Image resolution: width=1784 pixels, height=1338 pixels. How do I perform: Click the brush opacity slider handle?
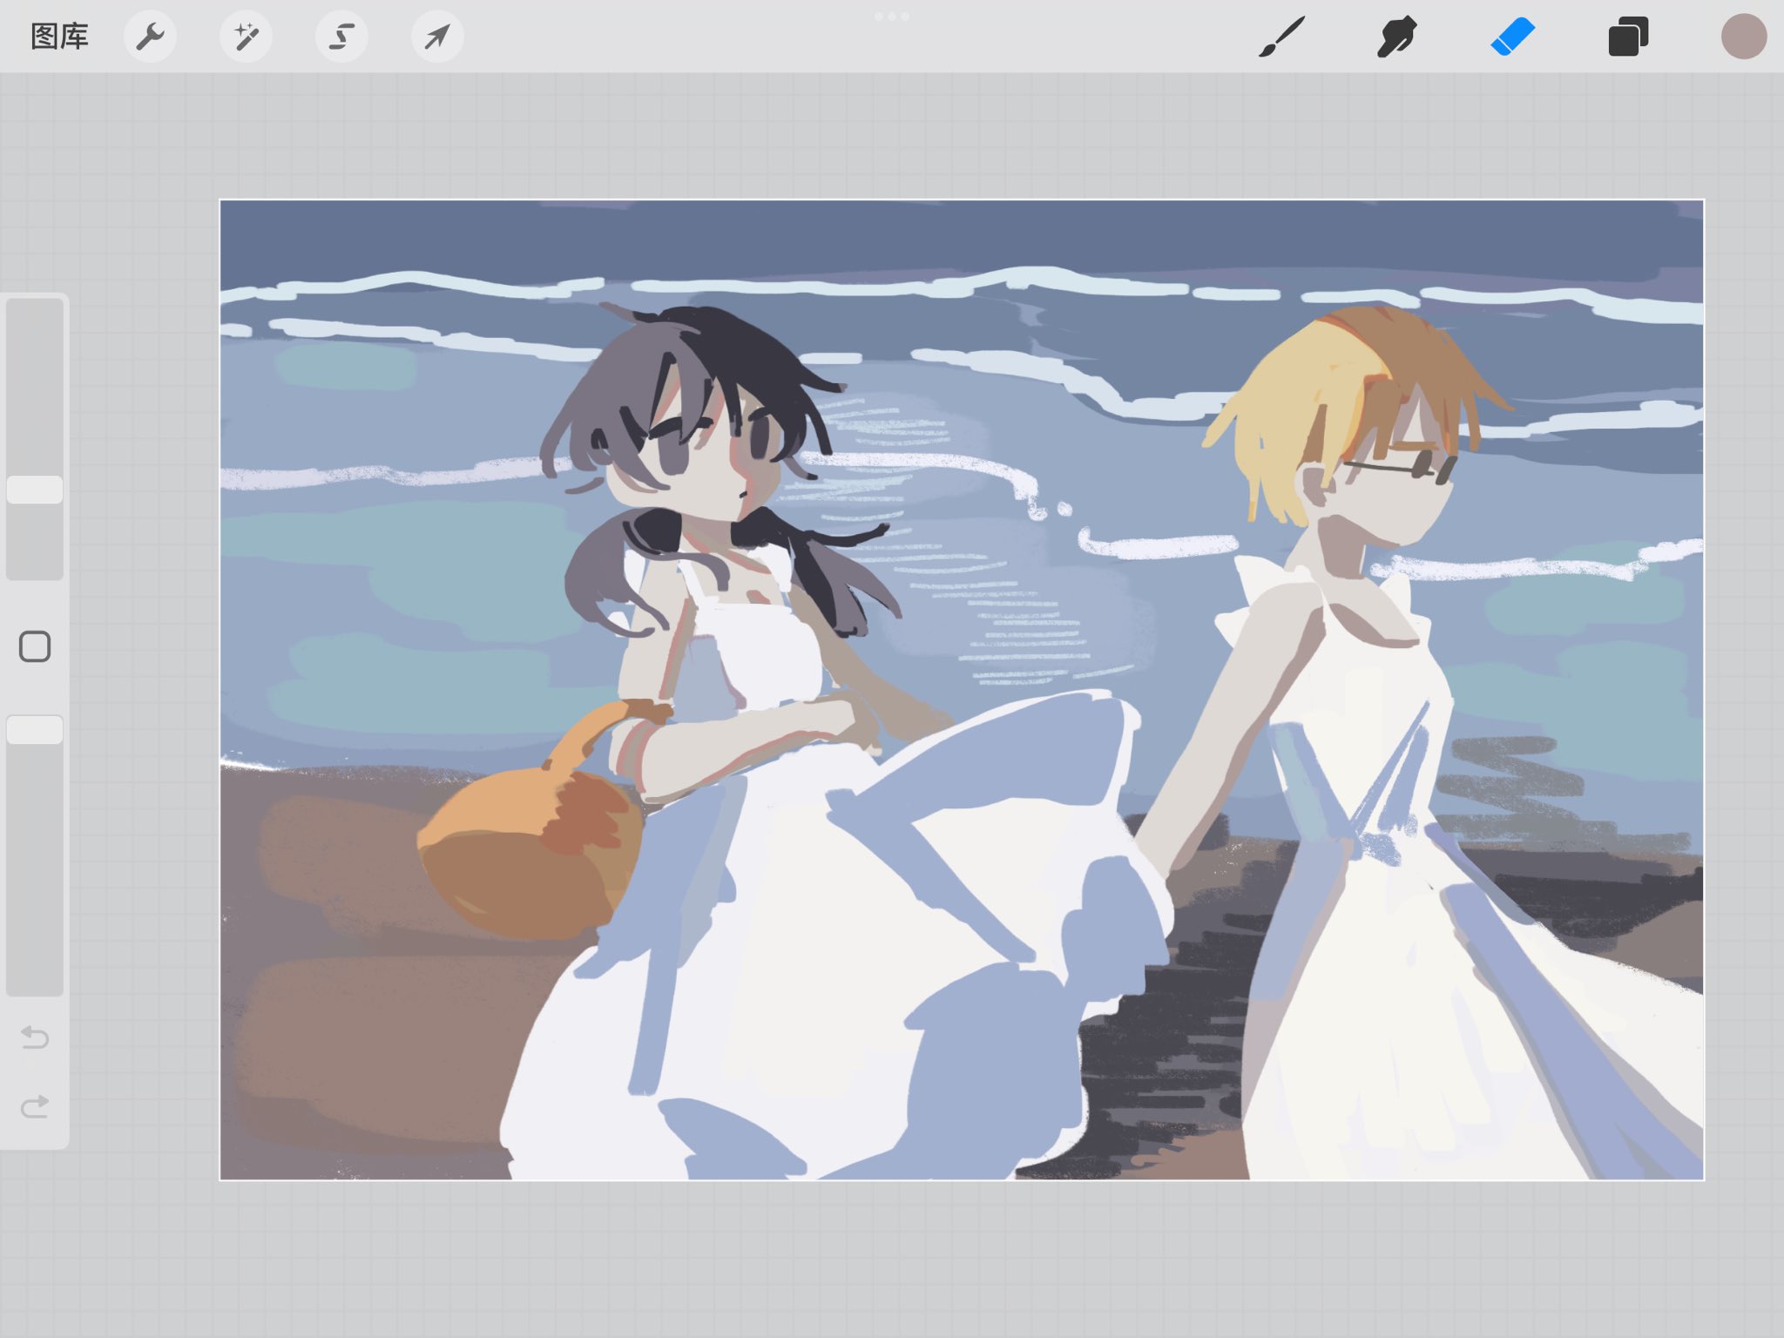pos(35,730)
